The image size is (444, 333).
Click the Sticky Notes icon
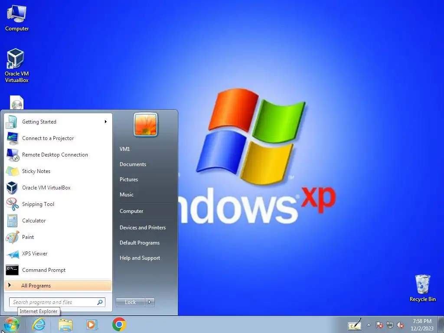tap(12, 171)
